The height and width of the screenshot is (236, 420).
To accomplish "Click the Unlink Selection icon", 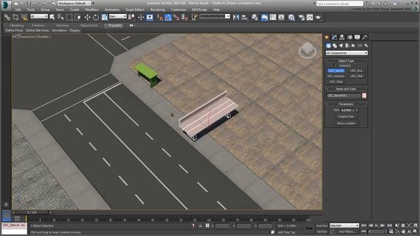I will (x=16, y=18).
